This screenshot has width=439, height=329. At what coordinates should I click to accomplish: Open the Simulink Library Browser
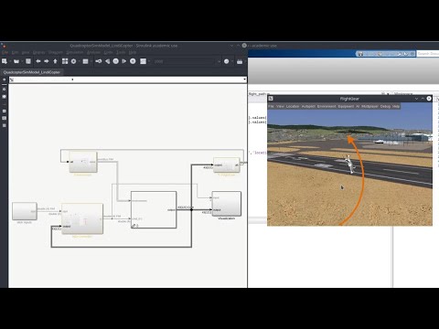tap(65, 61)
